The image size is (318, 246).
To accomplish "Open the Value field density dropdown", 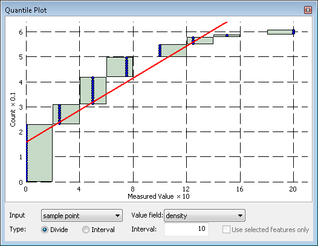I will pos(204,216).
